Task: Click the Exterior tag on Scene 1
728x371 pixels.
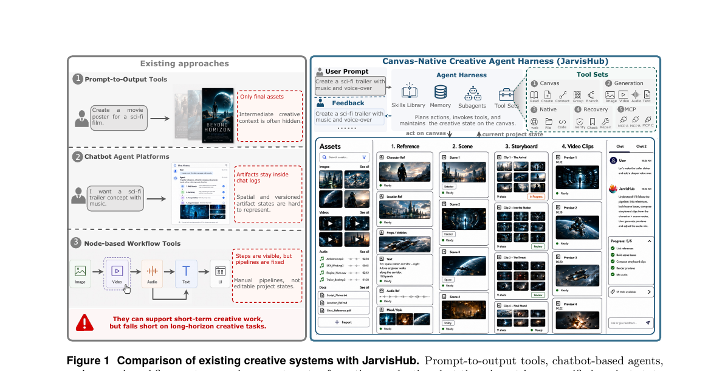Action: [x=449, y=187]
